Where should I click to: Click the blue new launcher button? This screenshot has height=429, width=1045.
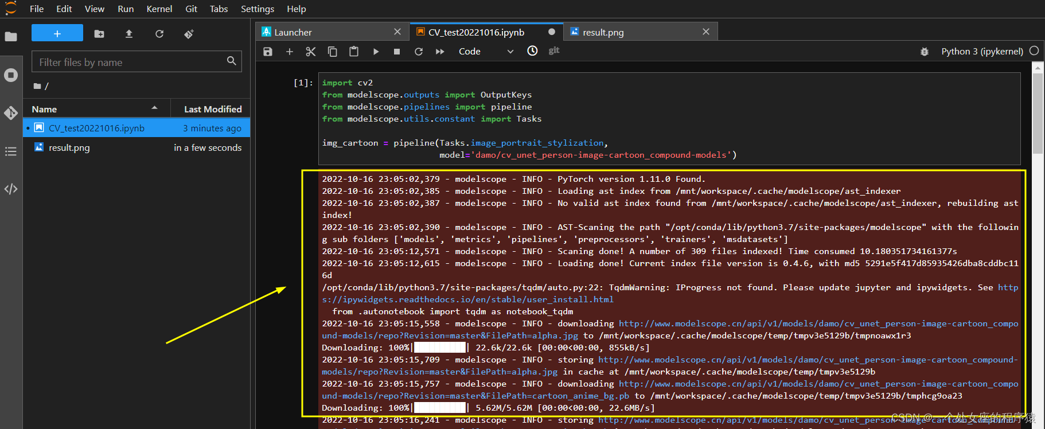[x=57, y=33]
